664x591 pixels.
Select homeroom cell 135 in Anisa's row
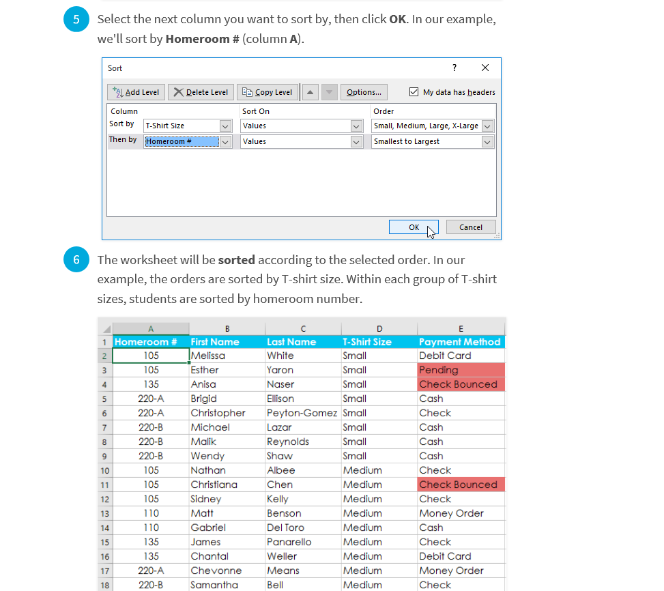(x=151, y=384)
